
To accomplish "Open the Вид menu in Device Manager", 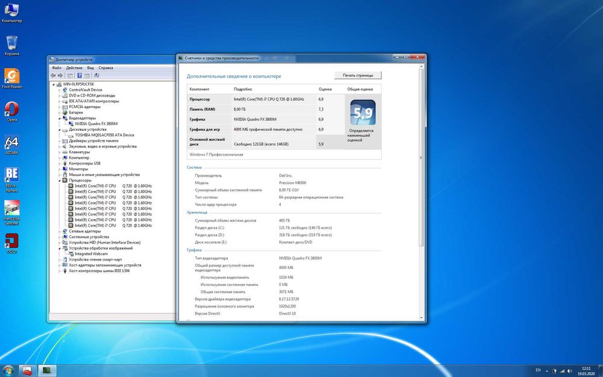I will [x=90, y=68].
